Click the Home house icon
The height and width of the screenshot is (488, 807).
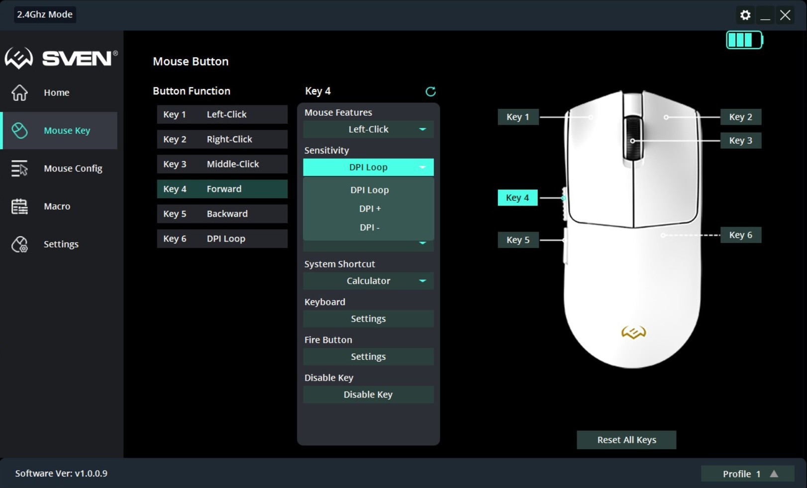[19, 92]
